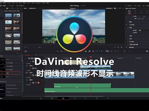Switch to the Audio tab in Inspector
The width and height of the screenshot is (149, 111).
tap(135, 12)
